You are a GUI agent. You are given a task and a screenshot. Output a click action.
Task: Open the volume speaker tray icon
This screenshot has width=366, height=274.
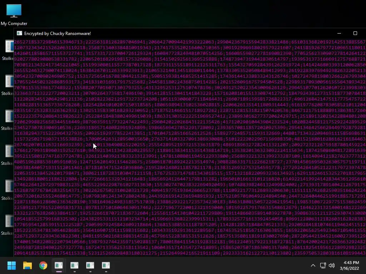coord(331,265)
